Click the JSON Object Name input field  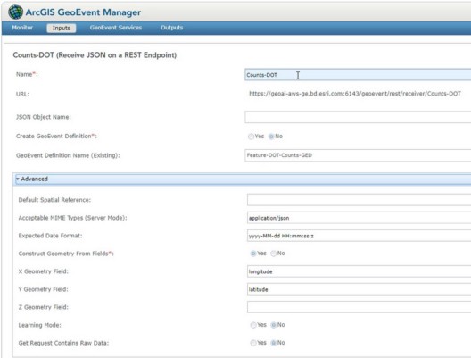pos(358,117)
